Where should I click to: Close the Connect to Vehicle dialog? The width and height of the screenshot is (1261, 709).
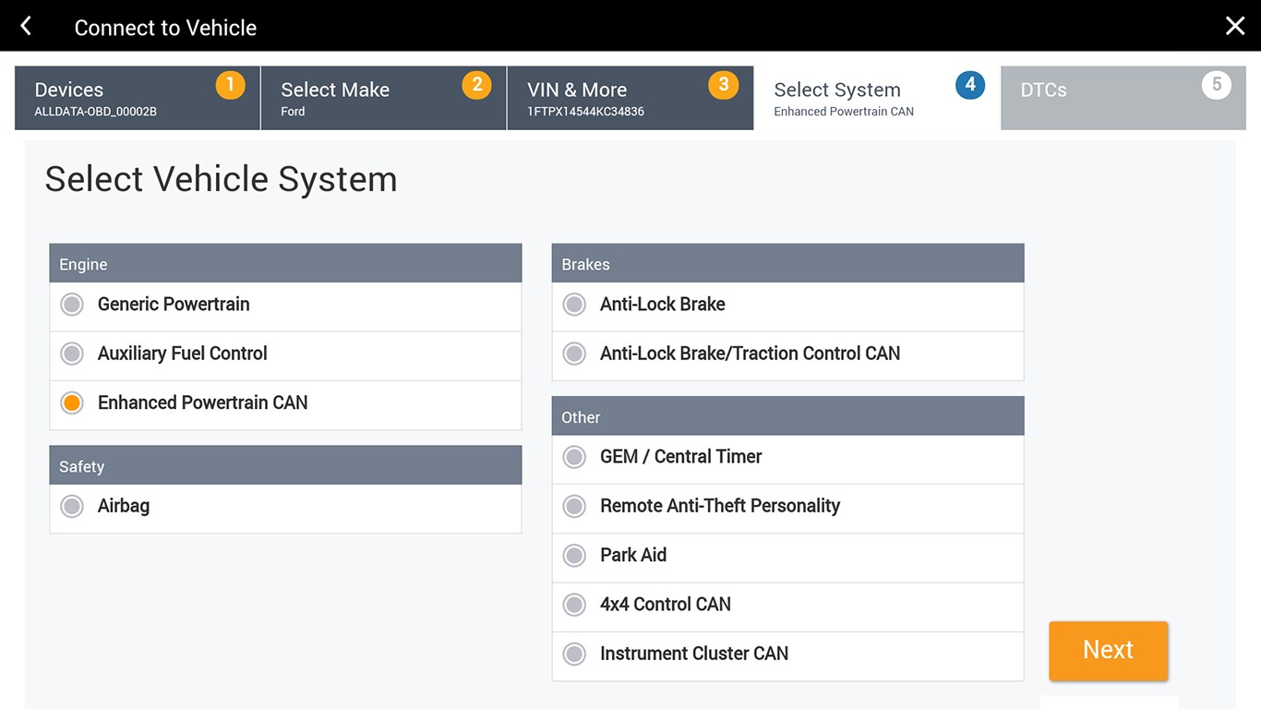click(1234, 26)
